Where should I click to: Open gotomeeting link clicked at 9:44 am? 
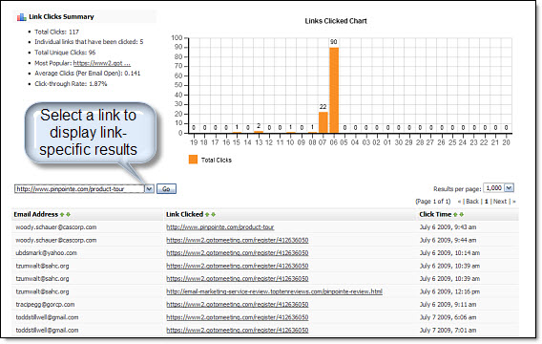[237, 240]
